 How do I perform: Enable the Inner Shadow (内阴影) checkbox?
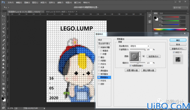click(99, 61)
